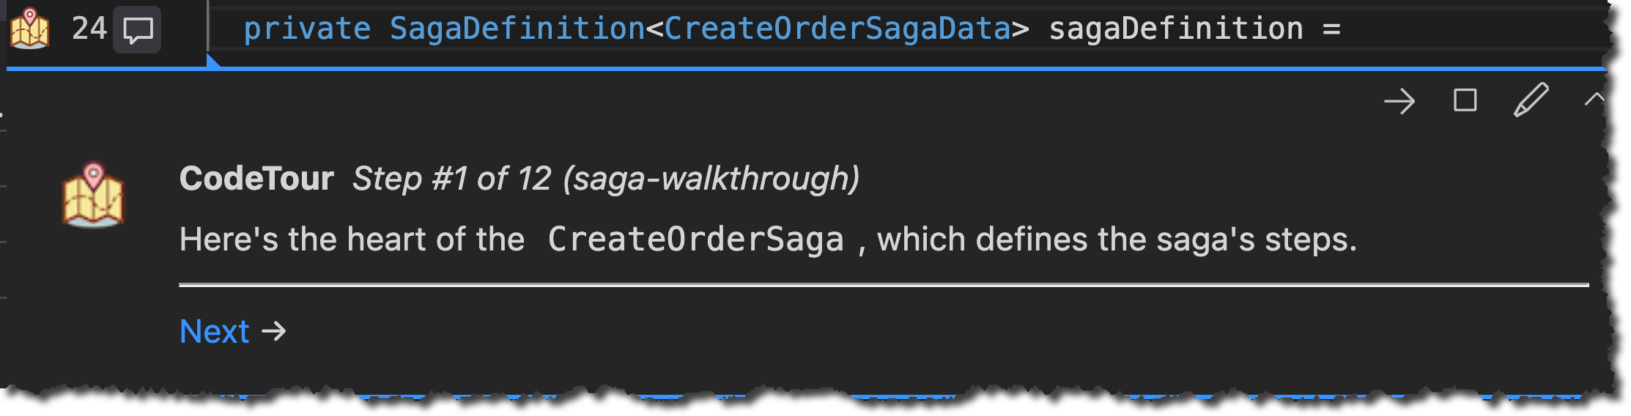Click the CreateOrderSaga inline code text

coord(695,239)
